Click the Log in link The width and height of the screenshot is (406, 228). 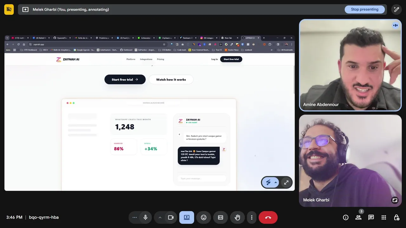click(214, 59)
